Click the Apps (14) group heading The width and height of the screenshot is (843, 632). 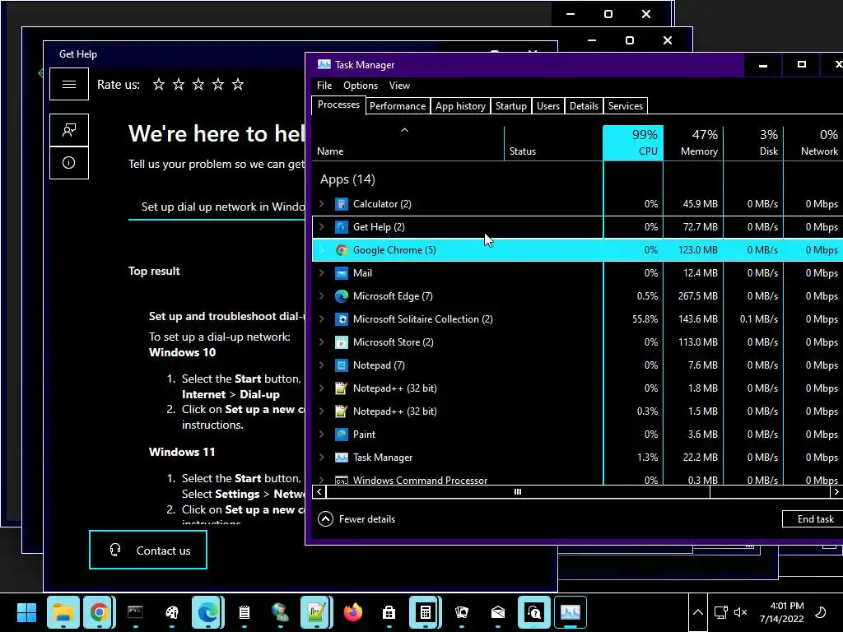pyautogui.click(x=347, y=179)
